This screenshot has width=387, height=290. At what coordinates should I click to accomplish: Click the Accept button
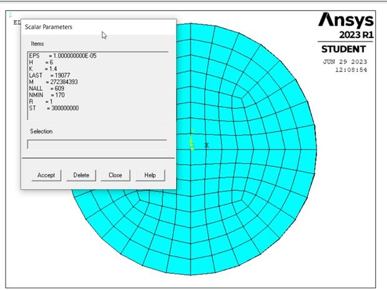(x=46, y=175)
